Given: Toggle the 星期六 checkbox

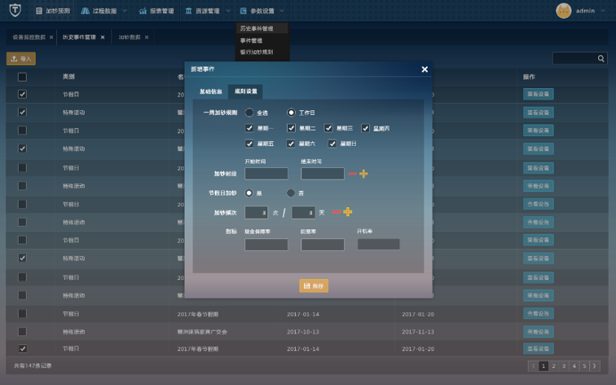Looking at the screenshot, I should [x=291, y=144].
